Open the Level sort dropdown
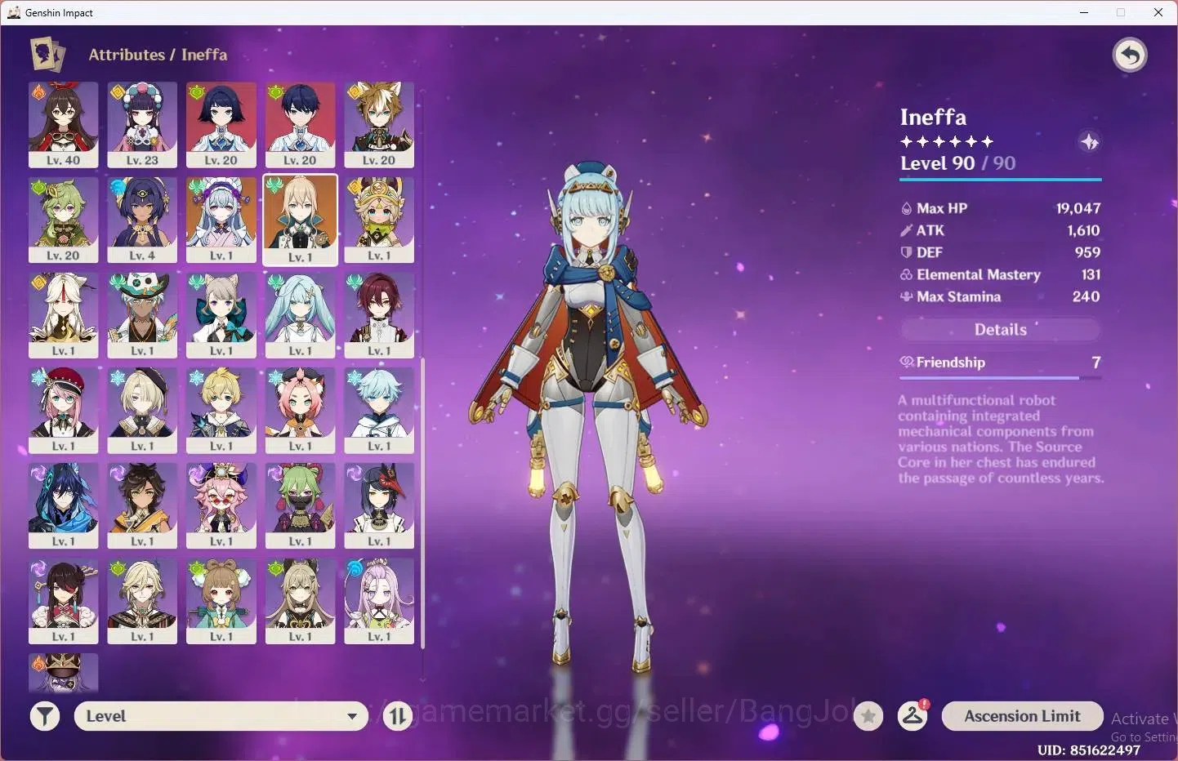 [x=221, y=716]
